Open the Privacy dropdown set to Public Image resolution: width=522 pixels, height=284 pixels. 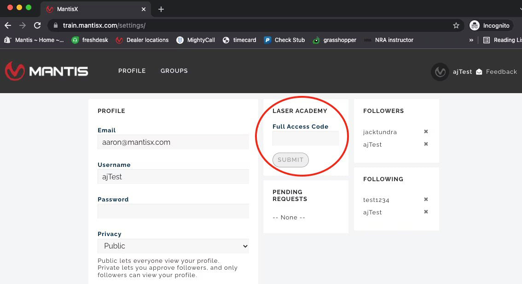[173, 246]
